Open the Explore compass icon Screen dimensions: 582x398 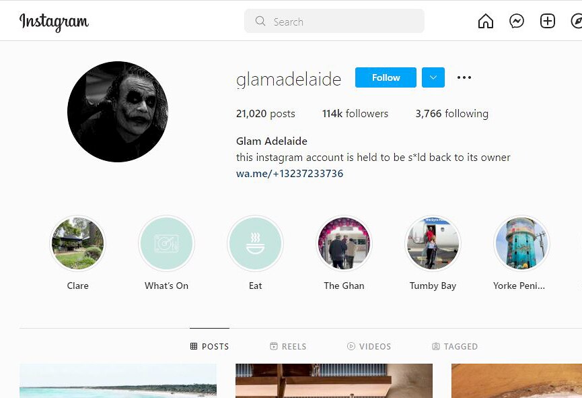(577, 21)
